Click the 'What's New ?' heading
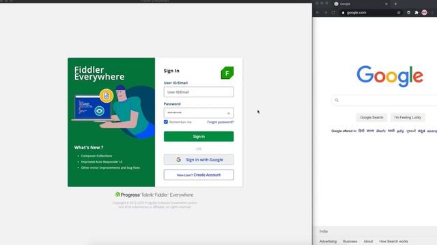This screenshot has height=245, width=437. pos(89,148)
